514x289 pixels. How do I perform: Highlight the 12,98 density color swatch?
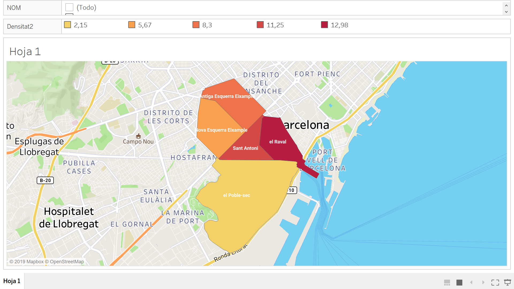click(x=324, y=25)
